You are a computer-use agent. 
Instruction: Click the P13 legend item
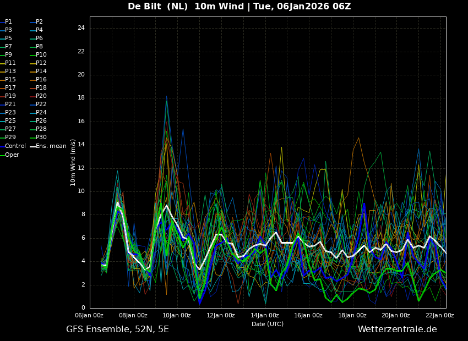point(8,71)
